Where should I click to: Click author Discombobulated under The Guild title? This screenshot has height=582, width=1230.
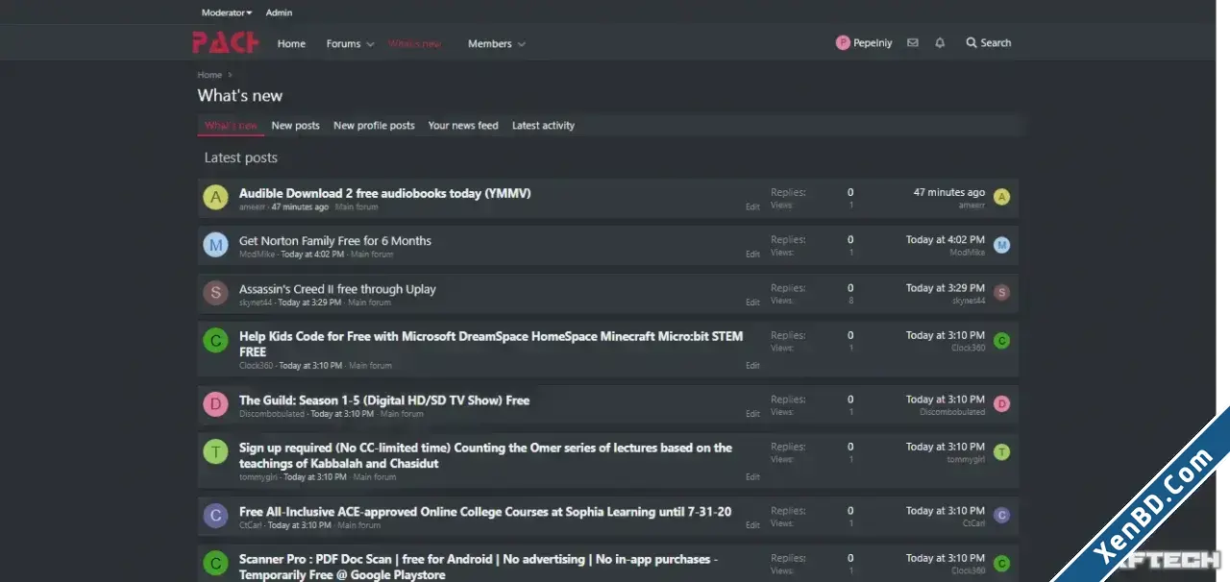click(272, 414)
